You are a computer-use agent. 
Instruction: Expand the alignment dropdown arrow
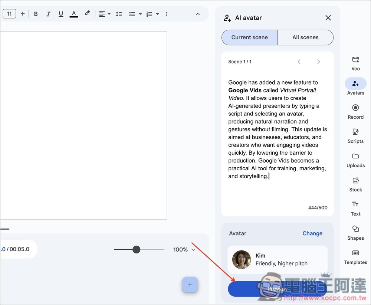coord(109,14)
